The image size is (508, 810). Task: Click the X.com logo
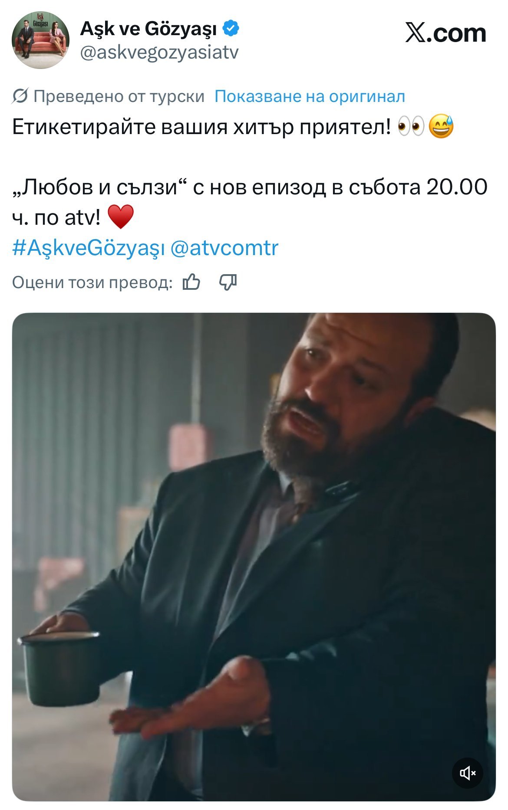coord(446,33)
